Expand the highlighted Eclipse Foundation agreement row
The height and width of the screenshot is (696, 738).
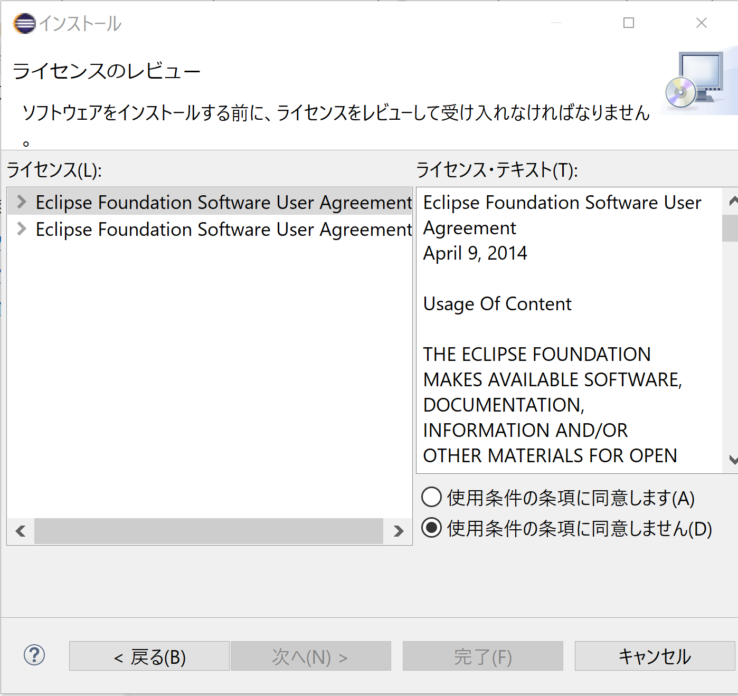coord(22,202)
